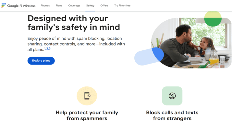Click the Google Fi Wireless wordmark
The width and height of the screenshot is (232, 121).
(x=21, y=6)
